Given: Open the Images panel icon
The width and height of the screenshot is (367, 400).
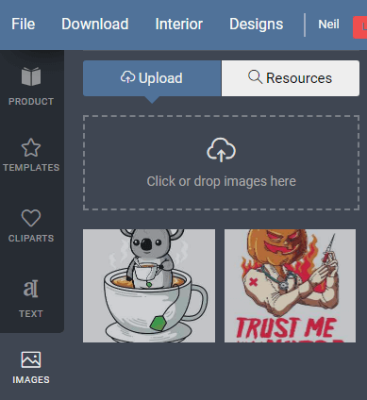Looking at the screenshot, I should [31, 359].
